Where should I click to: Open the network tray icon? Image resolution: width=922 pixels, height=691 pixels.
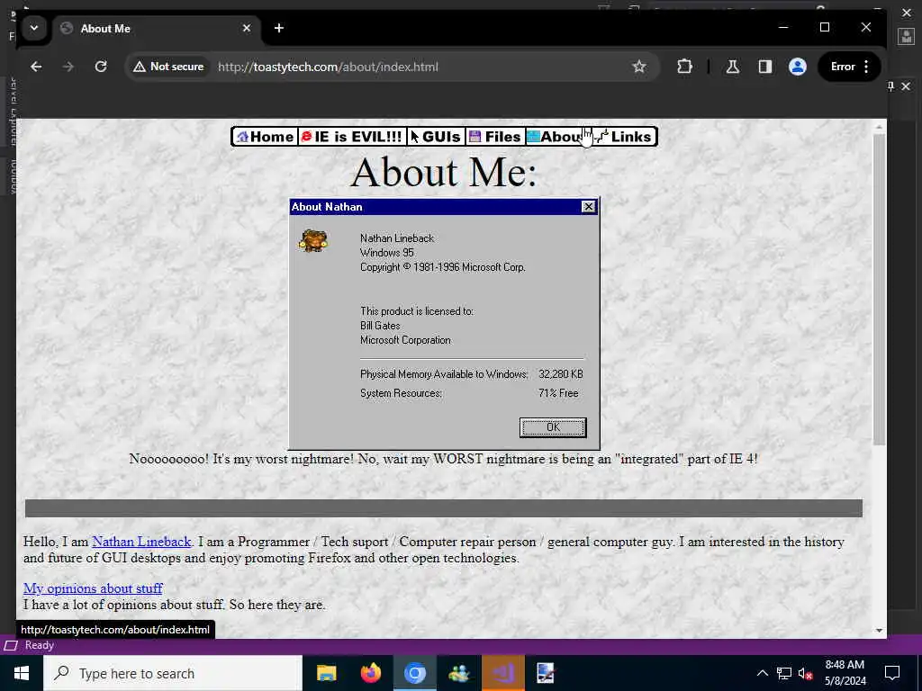coord(784,673)
